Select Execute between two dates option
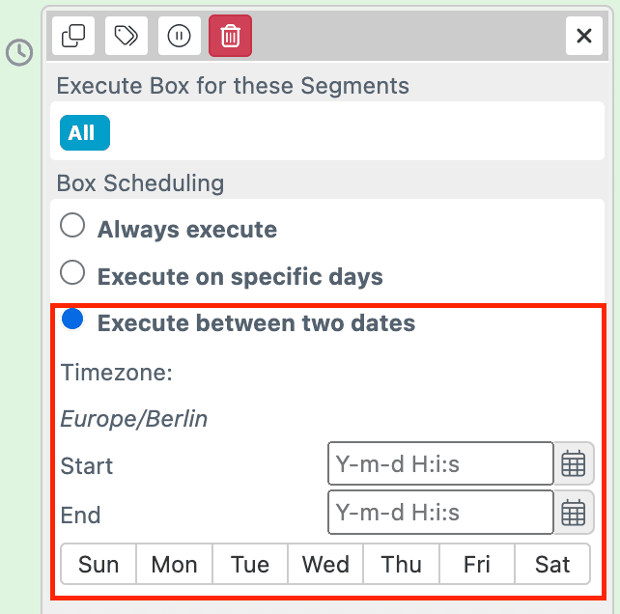This screenshot has height=614, width=620. click(x=72, y=320)
